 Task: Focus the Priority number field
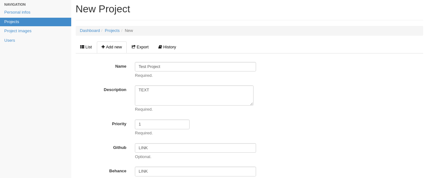click(x=162, y=124)
